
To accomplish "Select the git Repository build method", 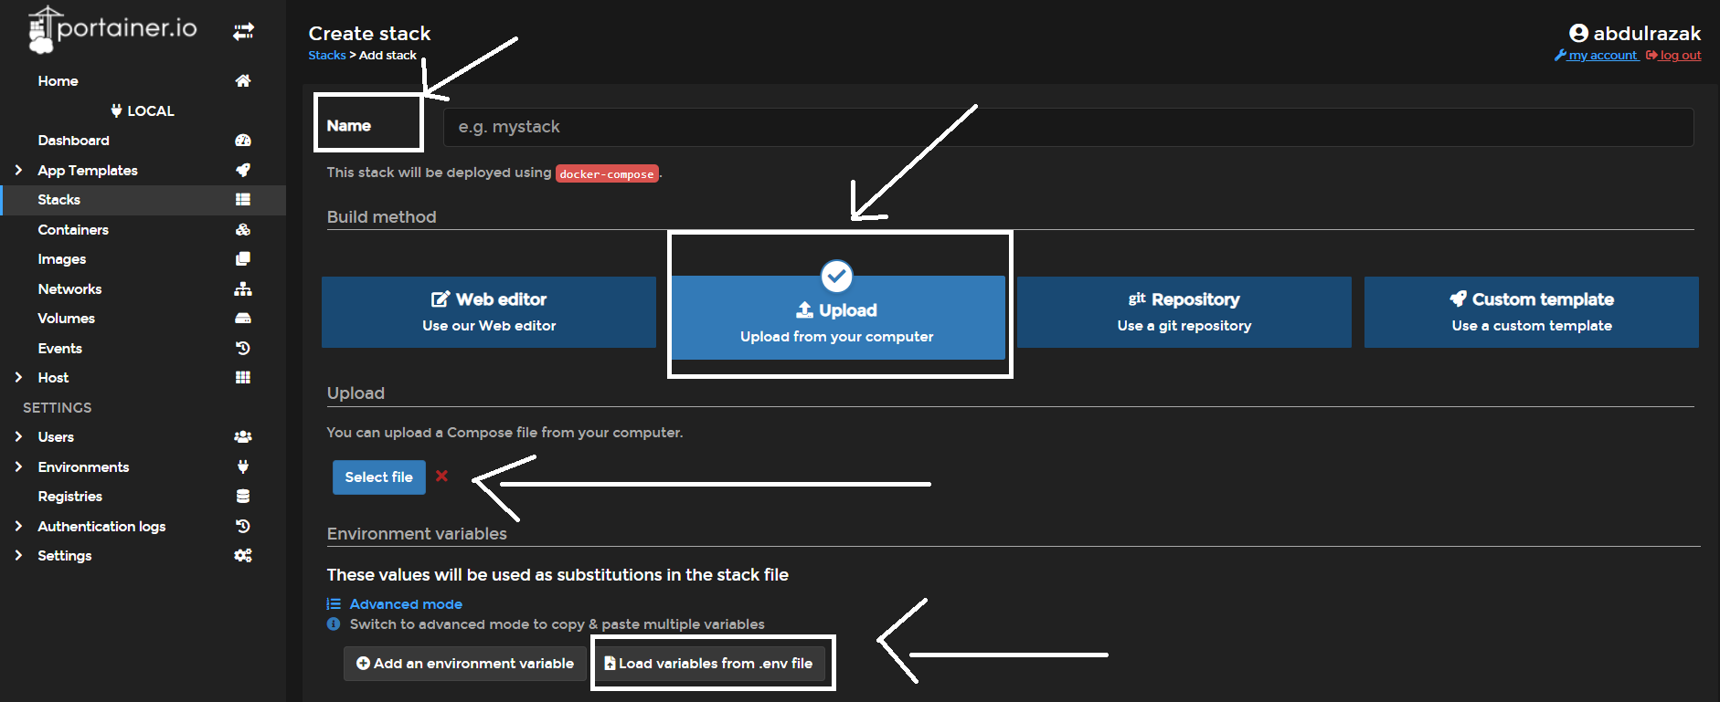I will tap(1184, 312).
